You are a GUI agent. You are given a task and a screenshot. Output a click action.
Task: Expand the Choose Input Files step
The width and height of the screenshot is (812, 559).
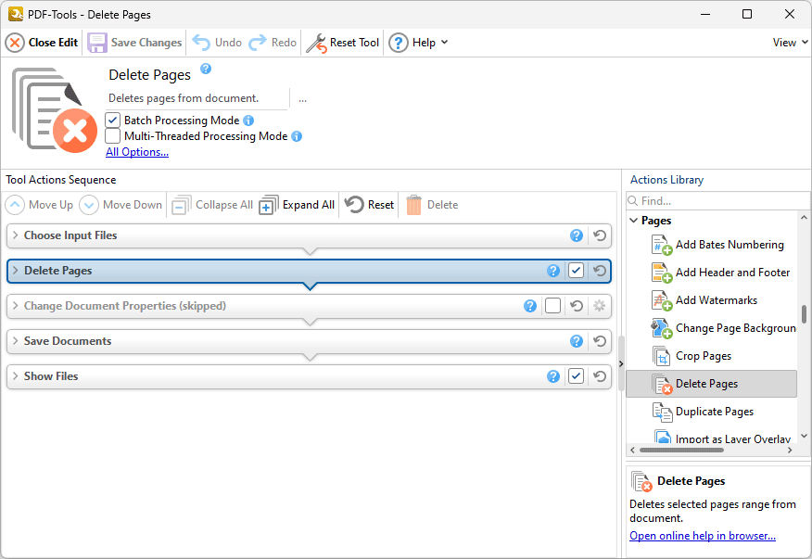(x=16, y=235)
